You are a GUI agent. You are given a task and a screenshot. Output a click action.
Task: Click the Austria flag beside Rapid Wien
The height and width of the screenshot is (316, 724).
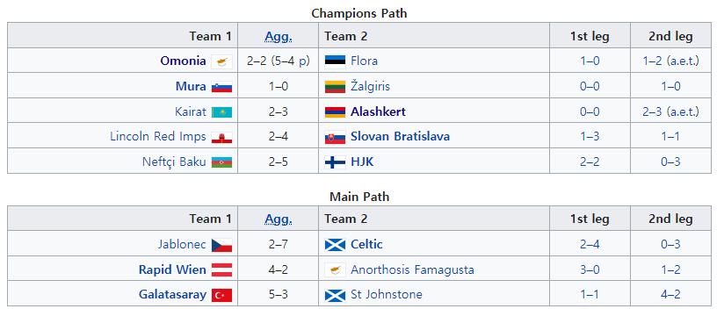pyautogui.click(x=221, y=269)
